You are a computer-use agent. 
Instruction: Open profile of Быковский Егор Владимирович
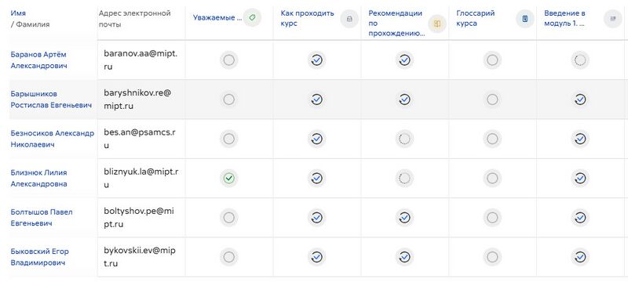pyautogui.click(x=40, y=257)
